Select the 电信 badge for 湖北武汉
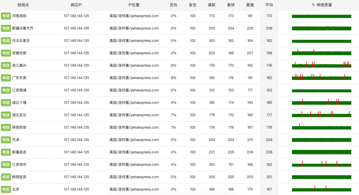Screen dimensions: 359x195 (6, 115)
